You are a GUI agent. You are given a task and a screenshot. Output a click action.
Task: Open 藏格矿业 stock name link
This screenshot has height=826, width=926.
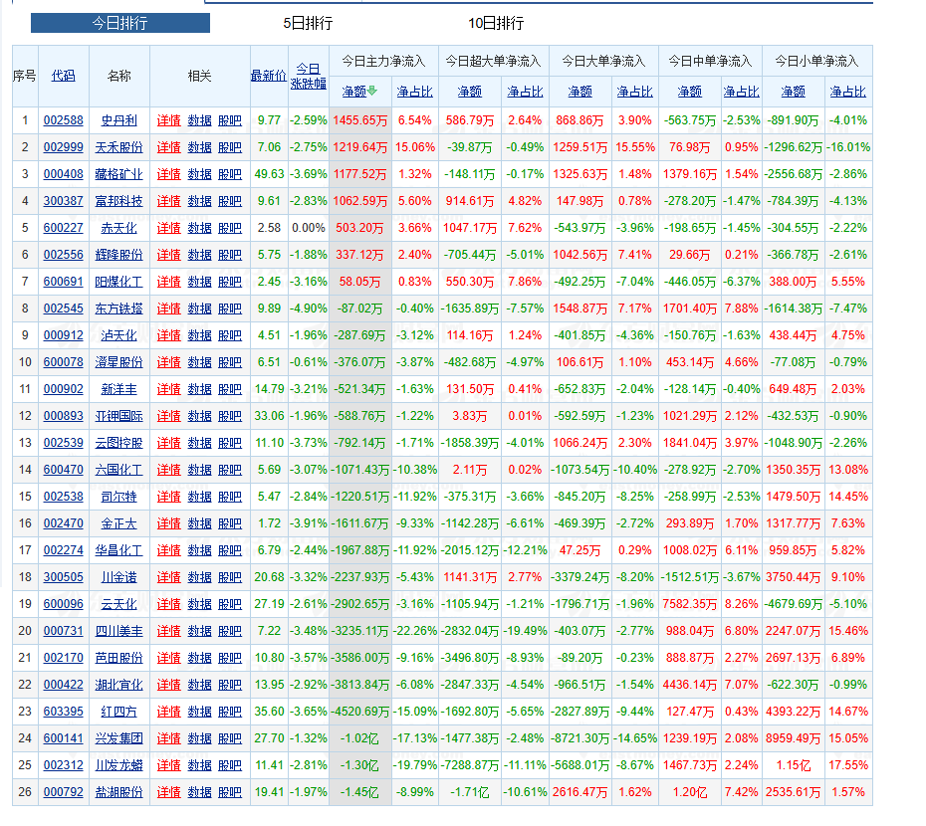[118, 174]
